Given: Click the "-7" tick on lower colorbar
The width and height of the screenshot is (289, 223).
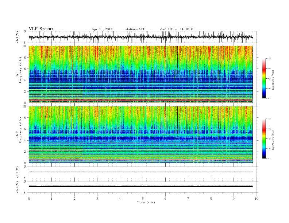Looking at the screenshot, I should (269, 159).
